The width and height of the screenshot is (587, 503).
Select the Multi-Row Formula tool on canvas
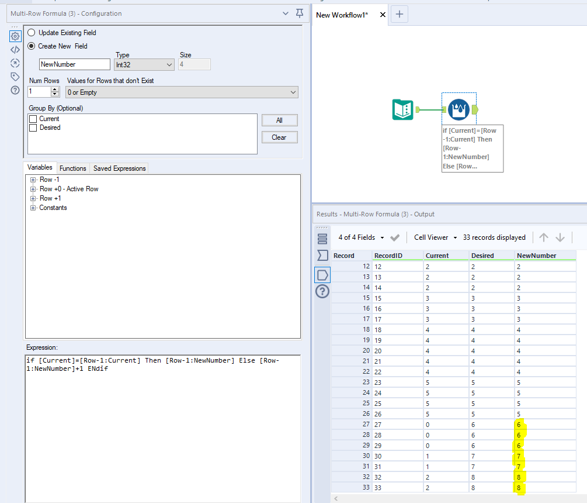click(459, 109)
